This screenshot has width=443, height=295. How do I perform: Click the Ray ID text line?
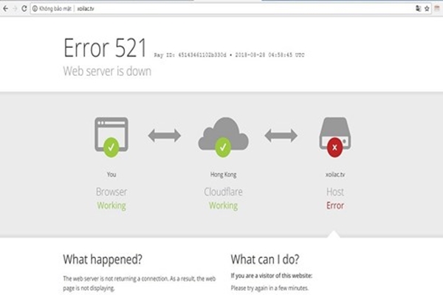[229, 55]
